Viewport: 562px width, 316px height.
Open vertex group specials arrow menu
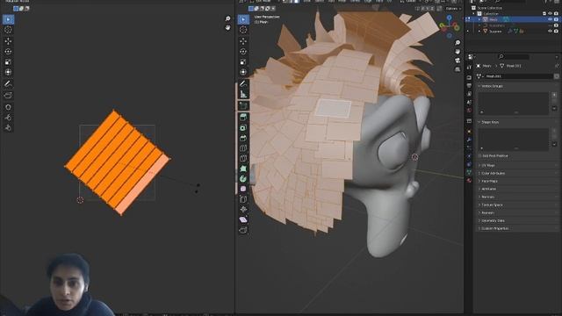point(554,108)
